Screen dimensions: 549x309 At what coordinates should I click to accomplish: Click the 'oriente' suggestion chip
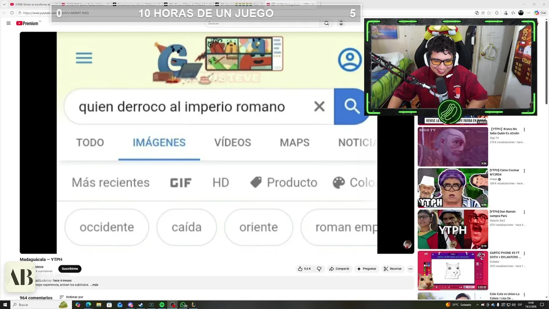click(259, 227)
